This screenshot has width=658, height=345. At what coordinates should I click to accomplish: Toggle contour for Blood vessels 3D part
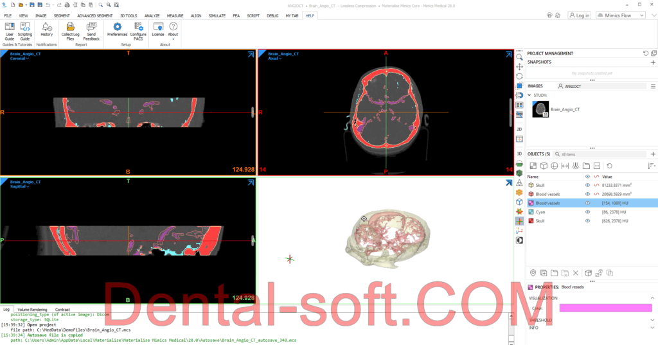click(596, 194)
